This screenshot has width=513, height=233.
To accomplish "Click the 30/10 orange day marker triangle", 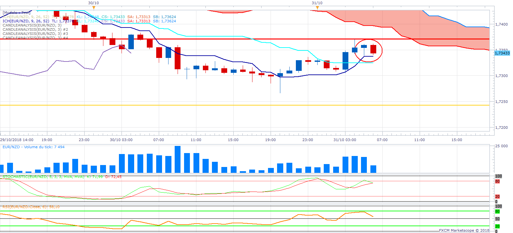I will coord(94,7).
